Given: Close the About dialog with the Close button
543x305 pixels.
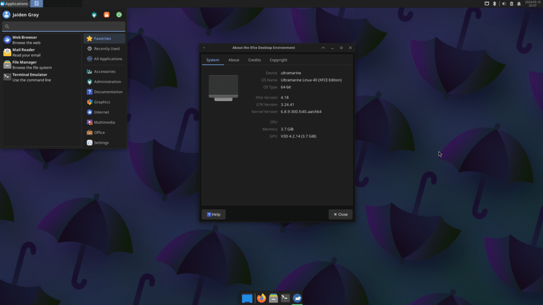Looking at the screenshot, I should point(340,214).
